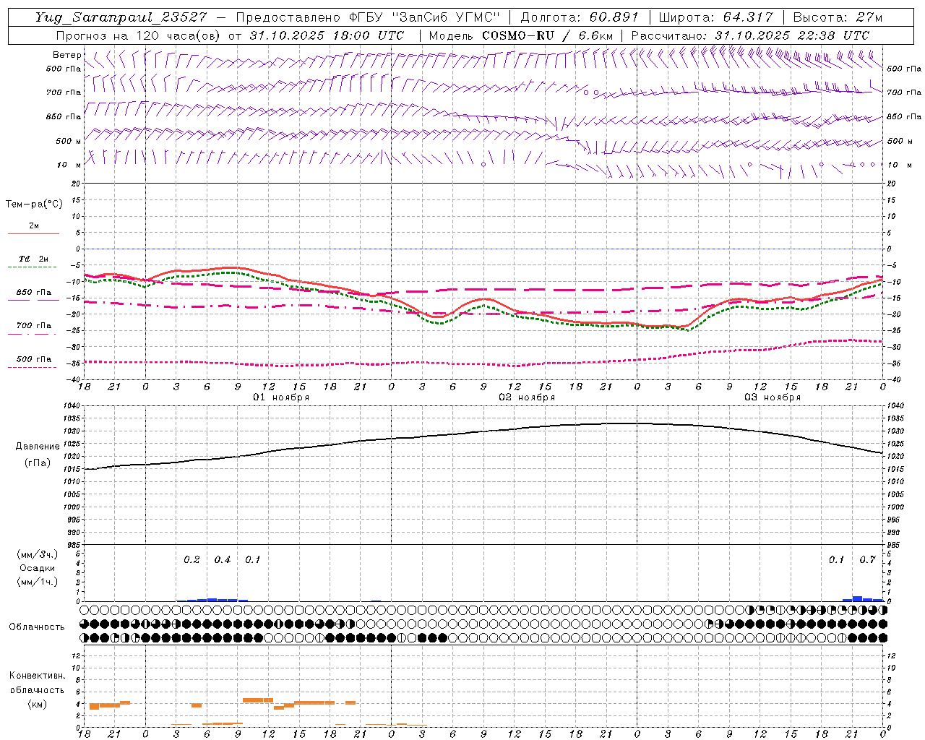The width and height of the screenshot is (925, 740).
Task: Click the Конвективн. convective cloud label
Action: point(37,676)
